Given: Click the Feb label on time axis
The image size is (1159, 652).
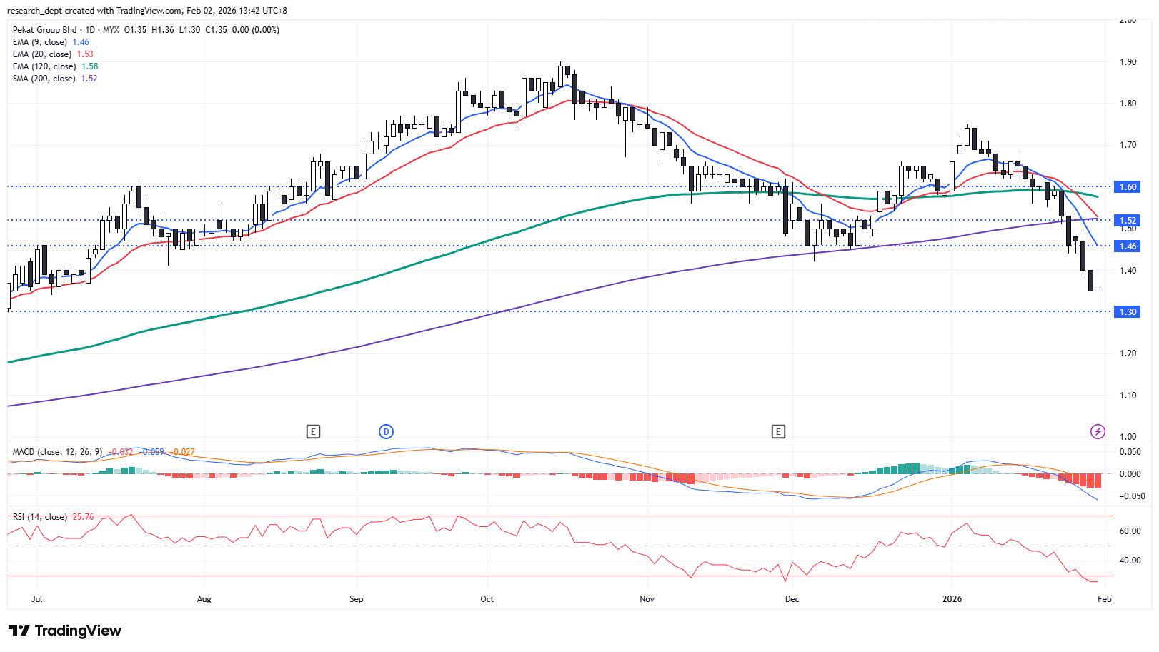Looking at the screenshot, I should [1104, 599].
